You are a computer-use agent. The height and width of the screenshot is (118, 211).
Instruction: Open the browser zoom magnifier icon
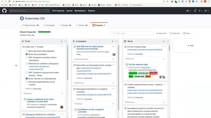coord(164,1)
